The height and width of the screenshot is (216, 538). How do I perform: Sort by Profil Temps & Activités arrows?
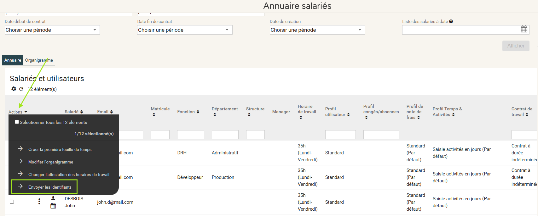pyautogui.click(x=453, y=115)
